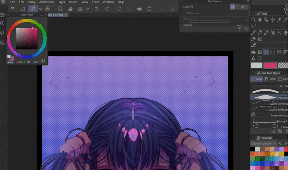Viewport: 288px width, 170px height.
Task: Click the Clear dotted circle icon
Action: 119,9
